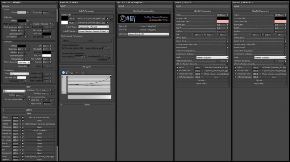Click the M button beside Refl. glossiness
This screenshot has width=290, height=162.
[x=28, y=27]
